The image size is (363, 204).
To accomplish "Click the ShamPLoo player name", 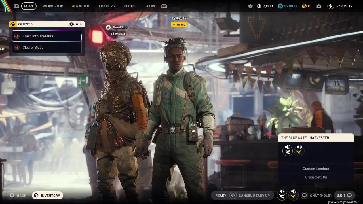I will point(120,27).
